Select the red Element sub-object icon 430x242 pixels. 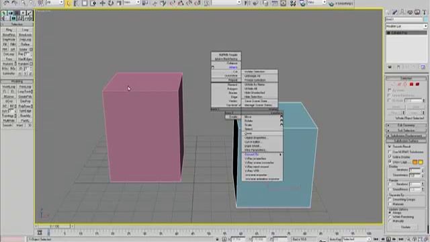tap(417, 84)
